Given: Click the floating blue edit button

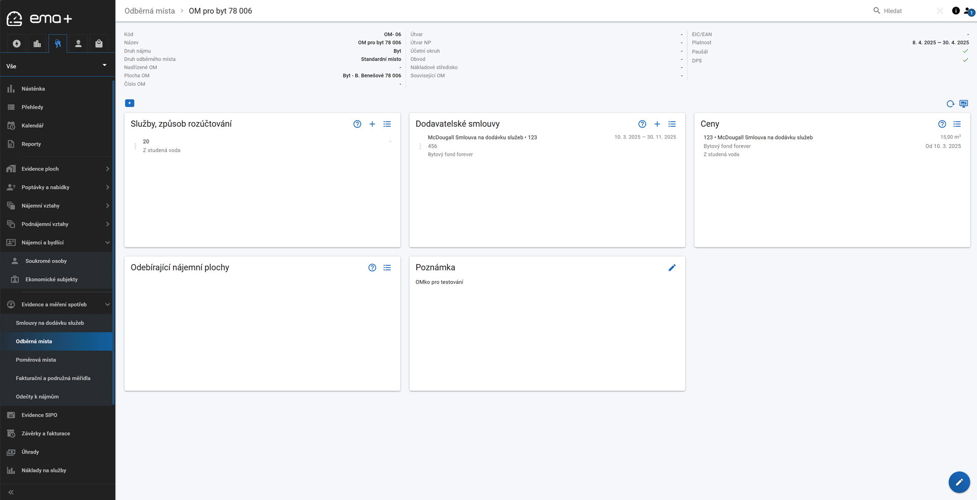Looking at the screenshot, I should [959, 482].
